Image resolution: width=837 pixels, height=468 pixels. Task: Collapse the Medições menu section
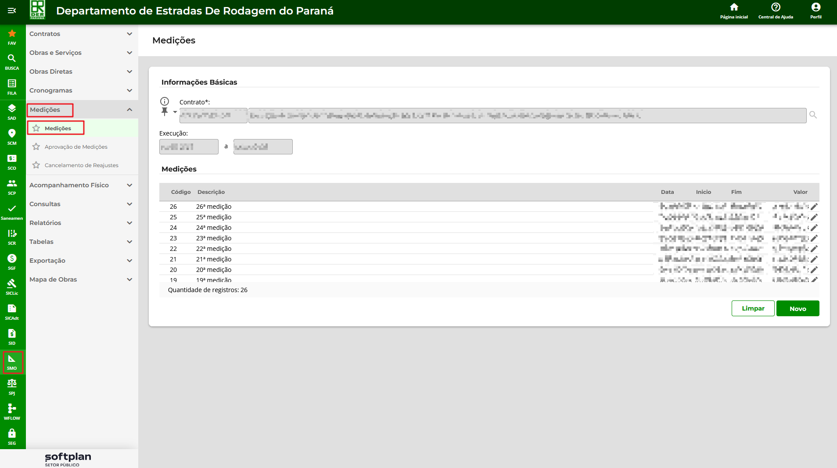pos(129,110)
